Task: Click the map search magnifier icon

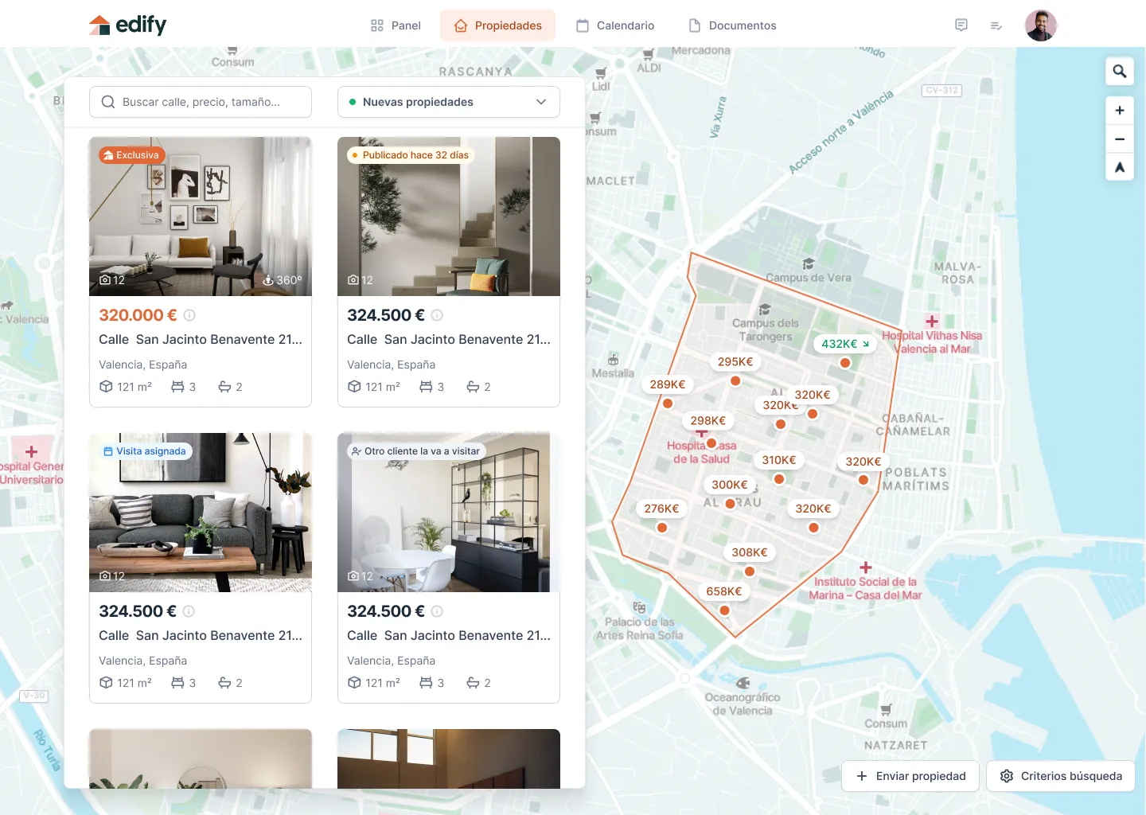Action: coord(1119,71)
